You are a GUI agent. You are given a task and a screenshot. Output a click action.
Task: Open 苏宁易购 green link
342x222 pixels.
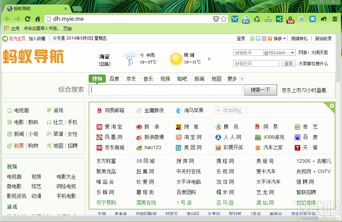click(106, 203)
